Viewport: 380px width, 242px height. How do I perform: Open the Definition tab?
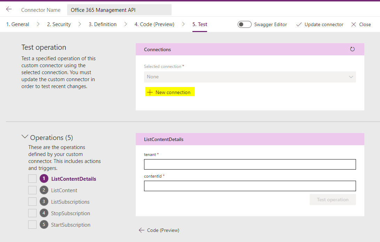tap(102, 24)
